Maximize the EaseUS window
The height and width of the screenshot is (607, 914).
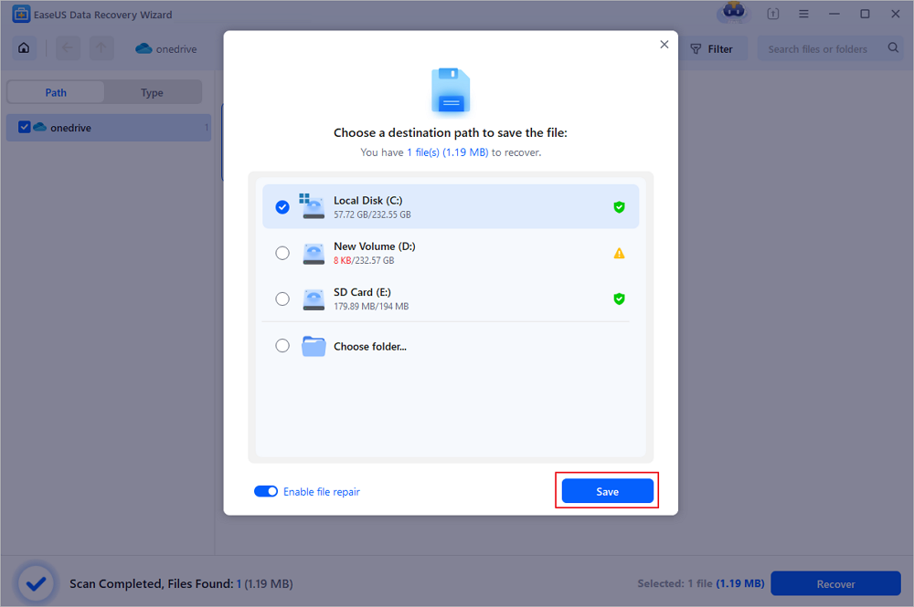tap(865, 14)
